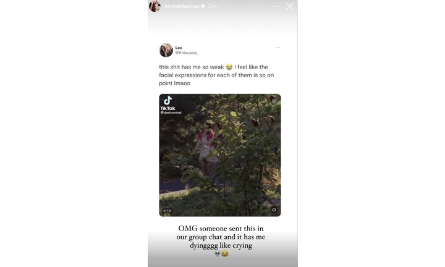Click the tweet text about facial expressions
The height and width of the screenshot is (267, 445).
click(216, 75)
